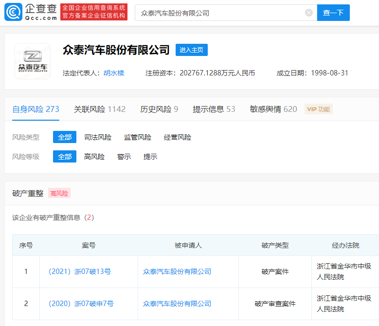
Task: Select 警示 risk level filter
Action: point(124,157)
